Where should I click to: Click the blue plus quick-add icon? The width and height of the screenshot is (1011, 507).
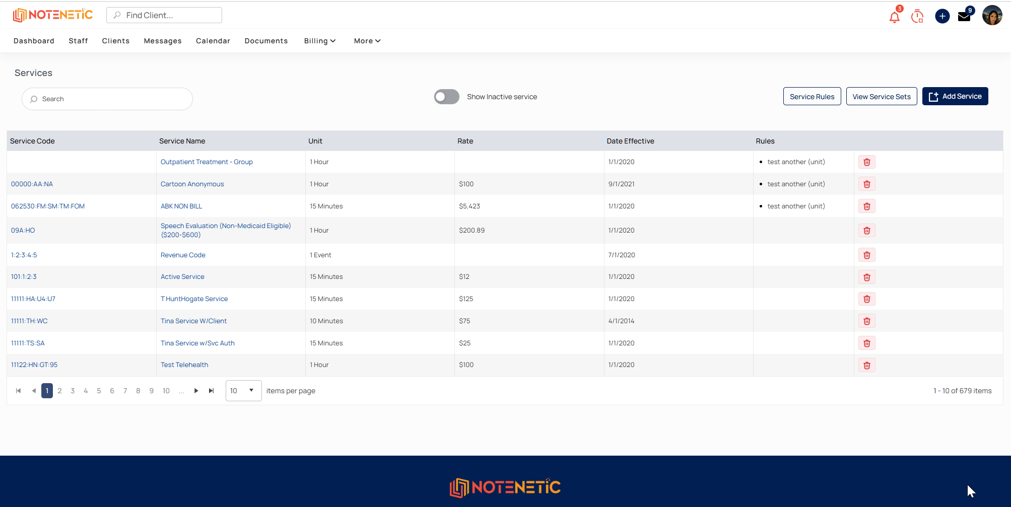click(x=942, y=16)
